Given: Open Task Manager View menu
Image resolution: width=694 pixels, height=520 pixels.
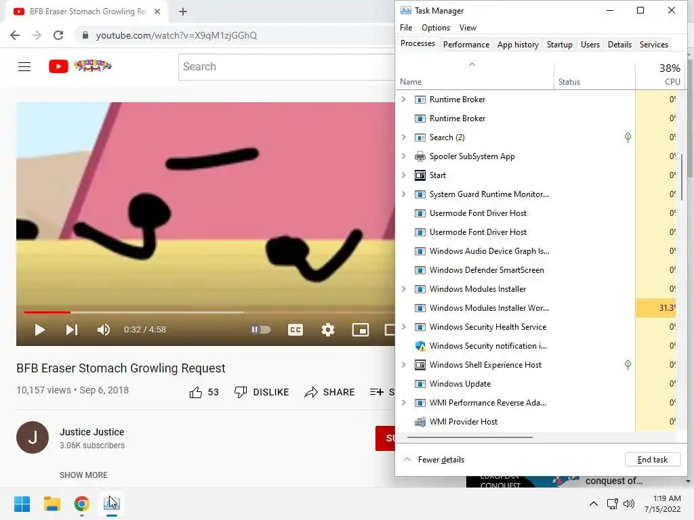Looking at the screenshot, I should (468, 27).
